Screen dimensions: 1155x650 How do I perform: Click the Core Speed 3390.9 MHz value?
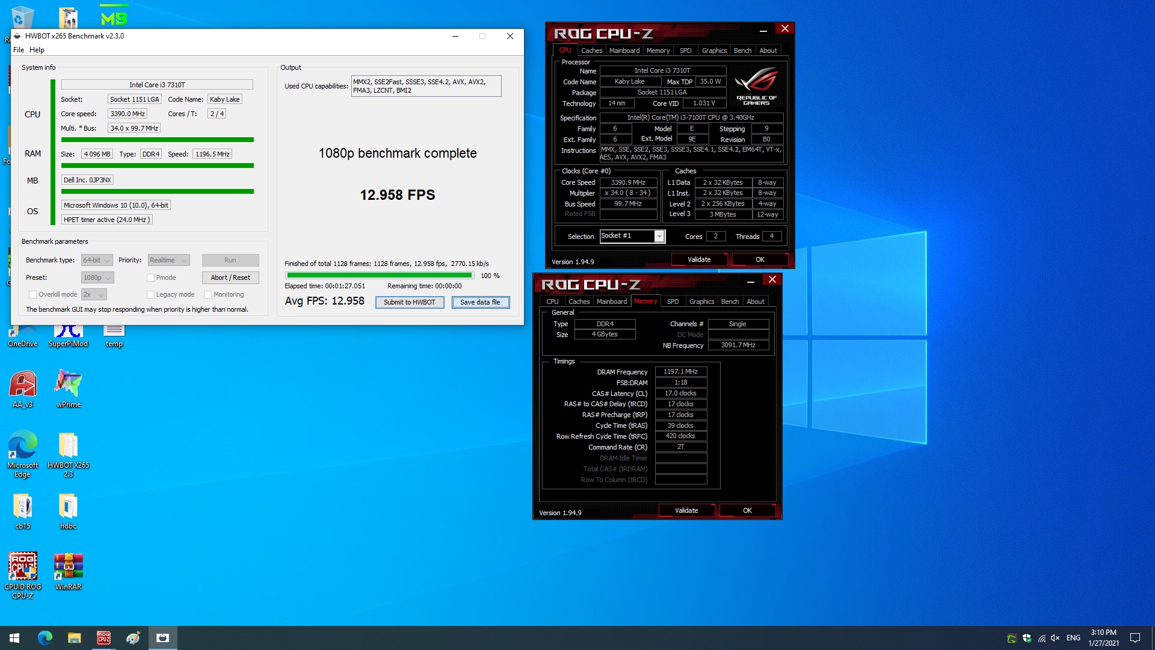click(628, 182)
